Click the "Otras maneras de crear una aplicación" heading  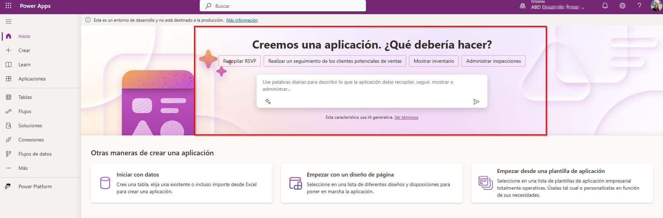152,153
